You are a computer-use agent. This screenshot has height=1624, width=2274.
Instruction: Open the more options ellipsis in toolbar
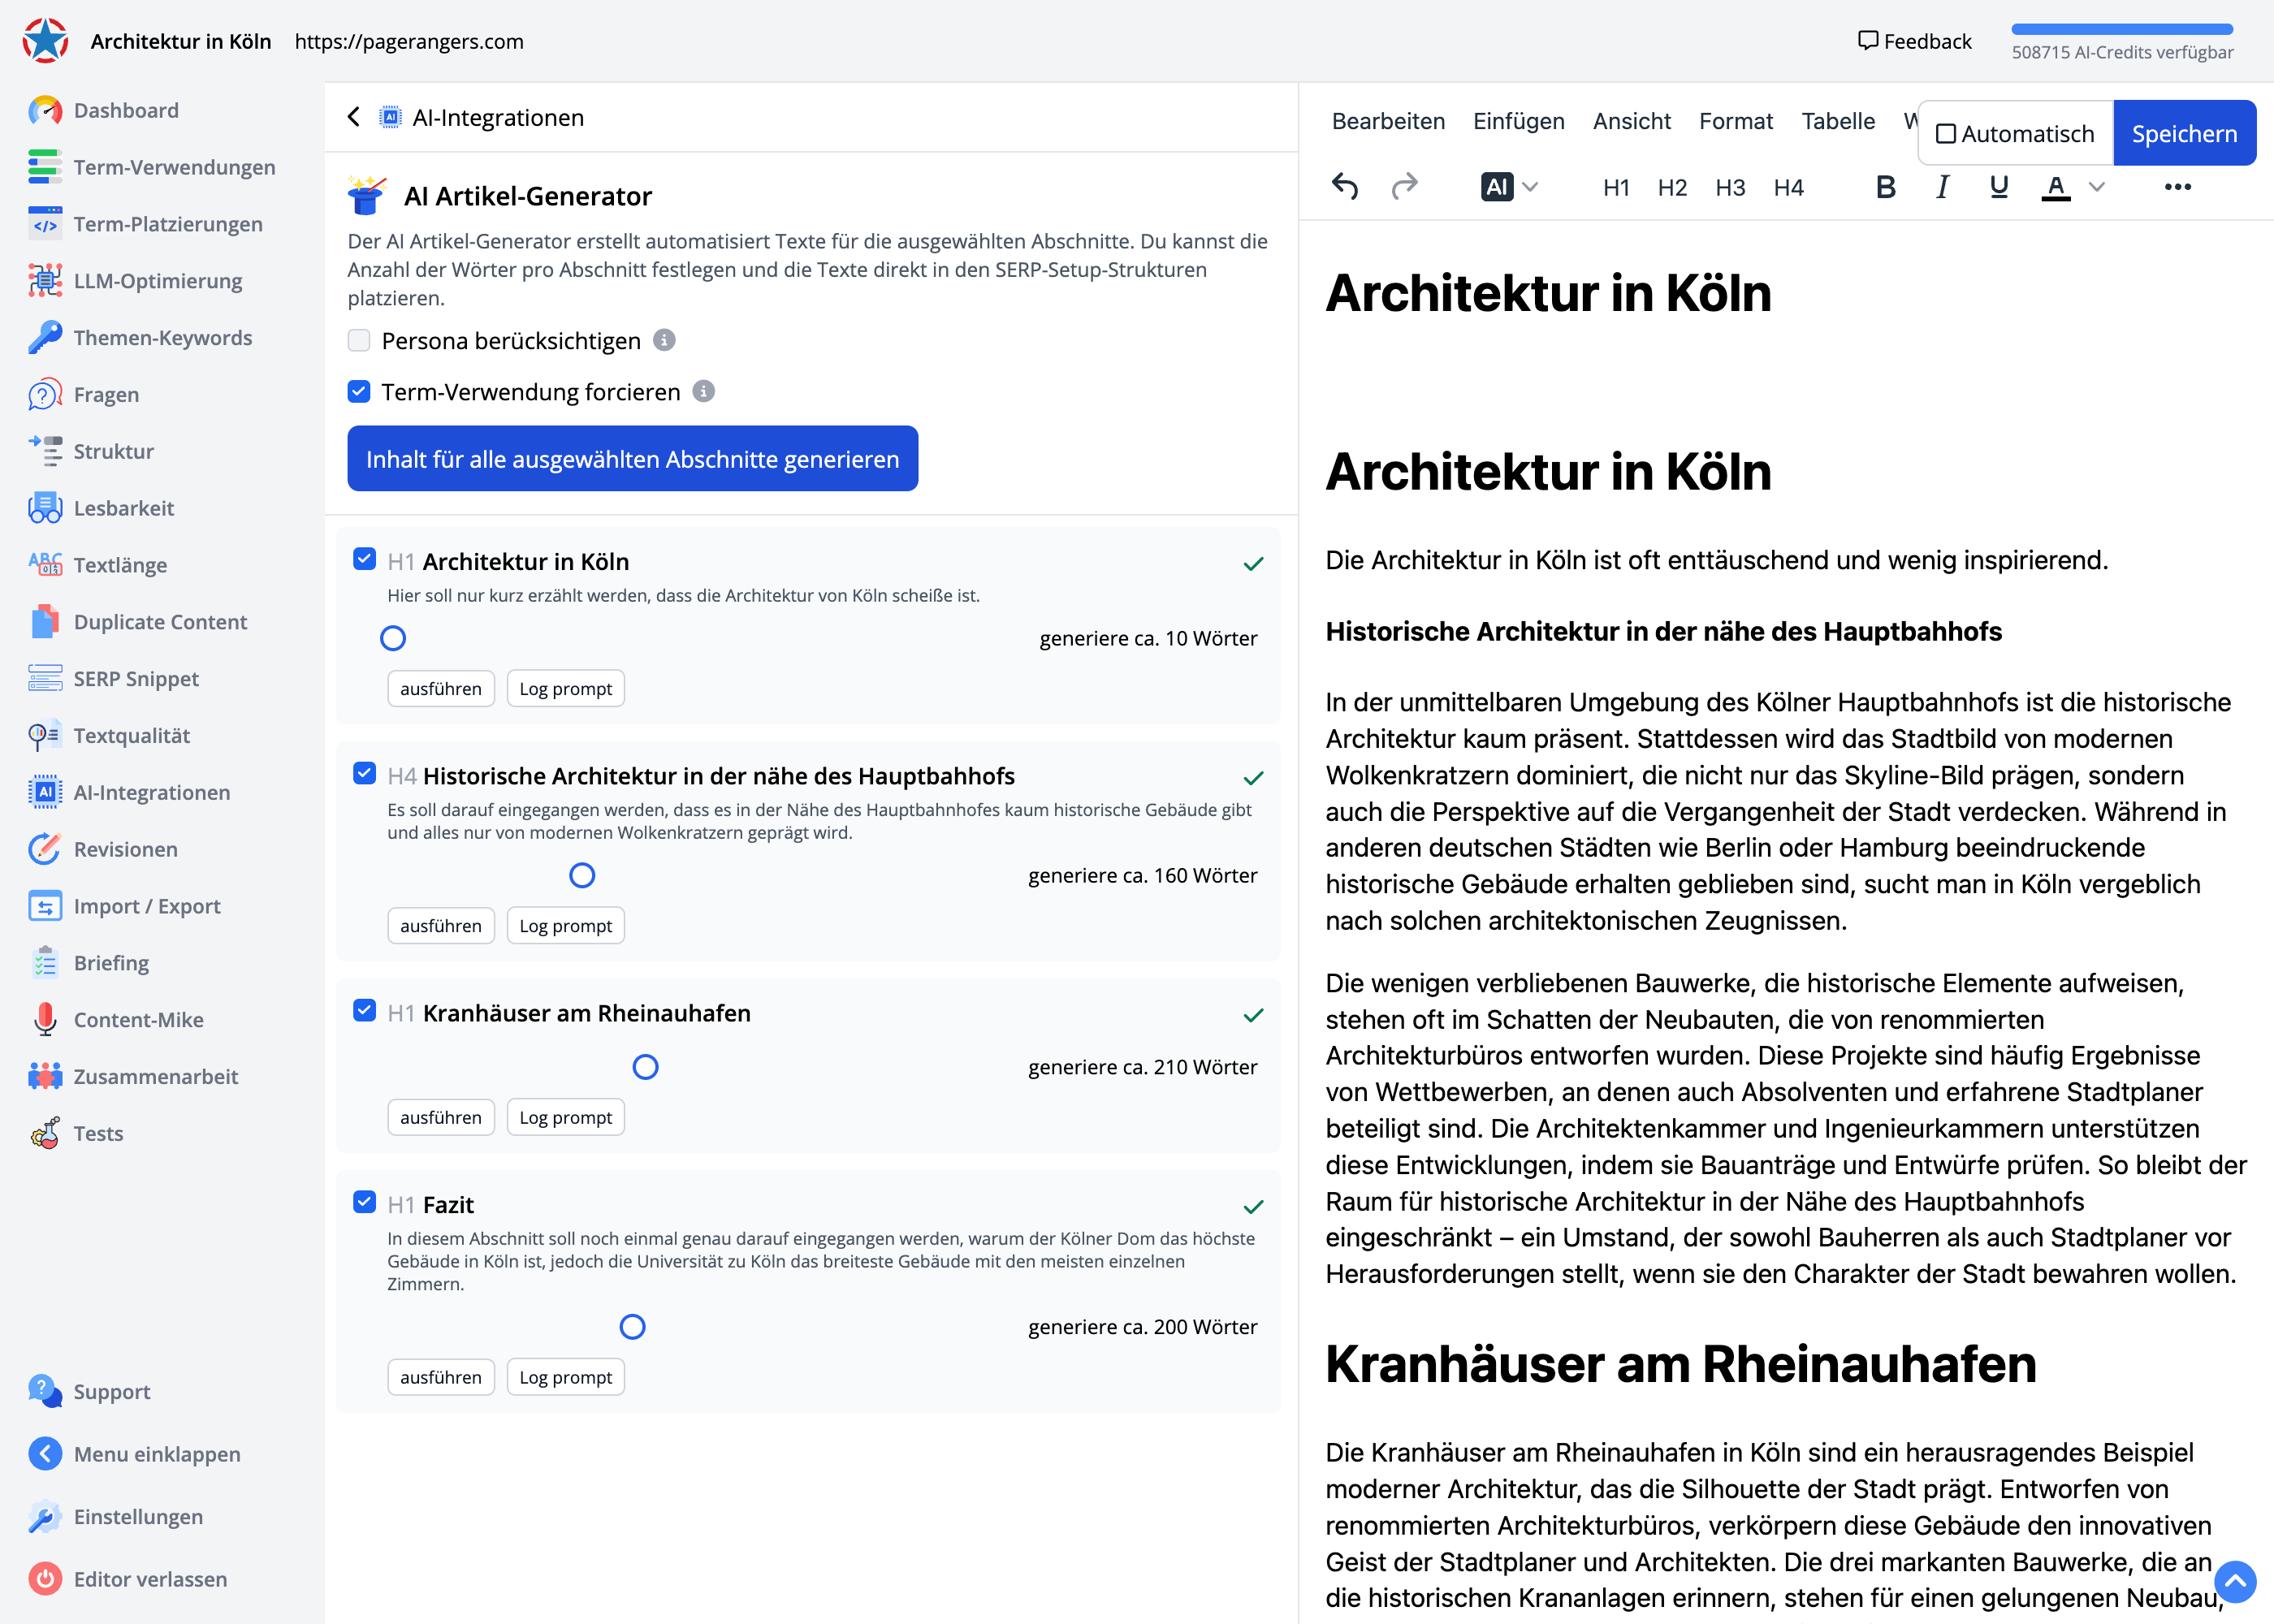[2177, 187]
